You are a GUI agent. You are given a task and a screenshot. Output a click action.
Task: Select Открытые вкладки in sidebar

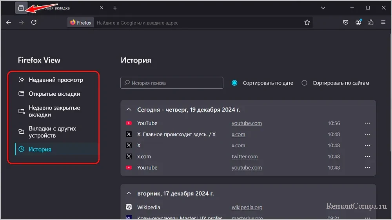[56, 94]
